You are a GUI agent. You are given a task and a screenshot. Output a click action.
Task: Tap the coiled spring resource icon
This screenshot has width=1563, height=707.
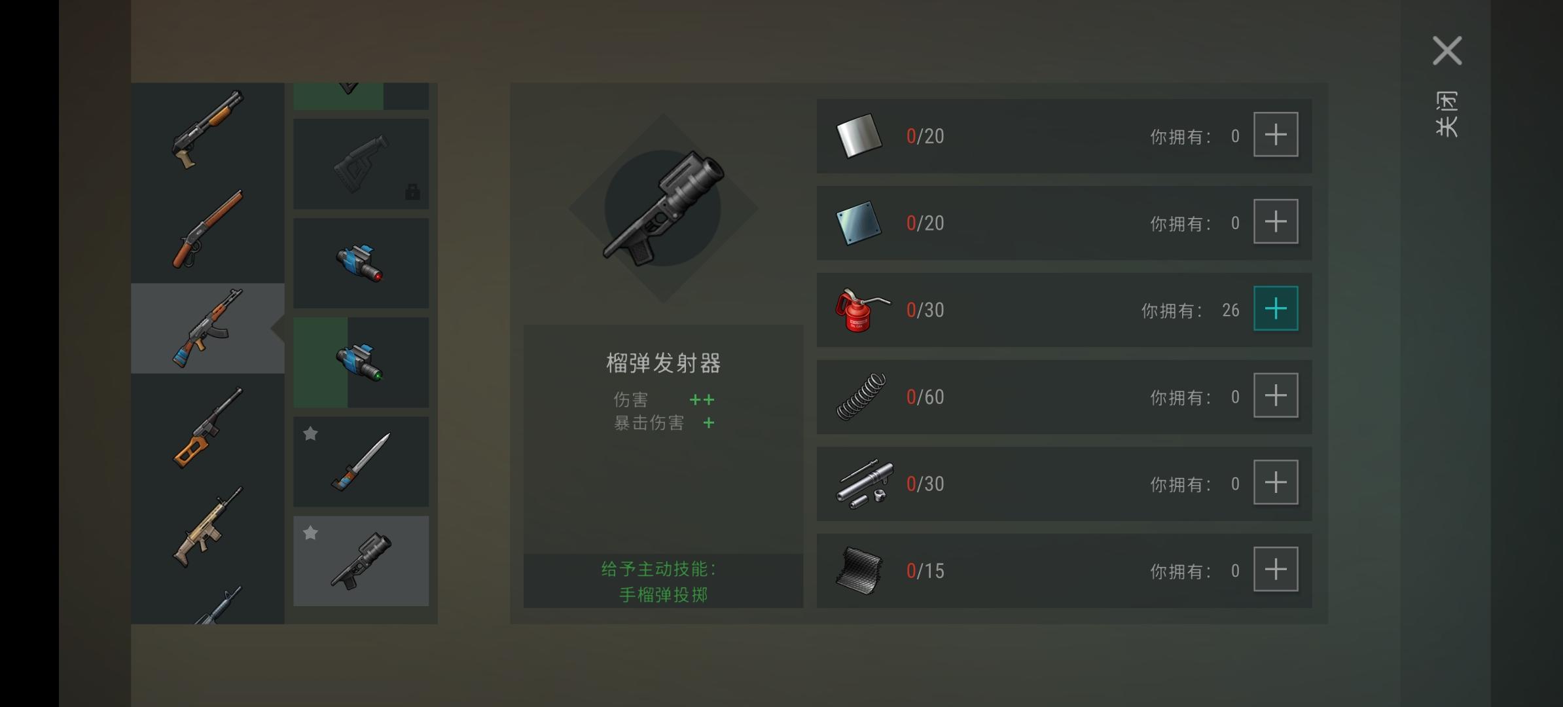(x=861, y=396)
